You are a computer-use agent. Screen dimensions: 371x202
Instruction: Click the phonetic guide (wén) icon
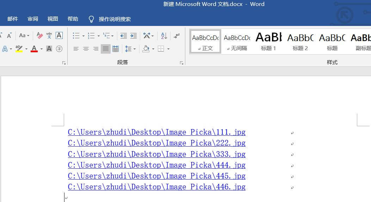point(49,35)
